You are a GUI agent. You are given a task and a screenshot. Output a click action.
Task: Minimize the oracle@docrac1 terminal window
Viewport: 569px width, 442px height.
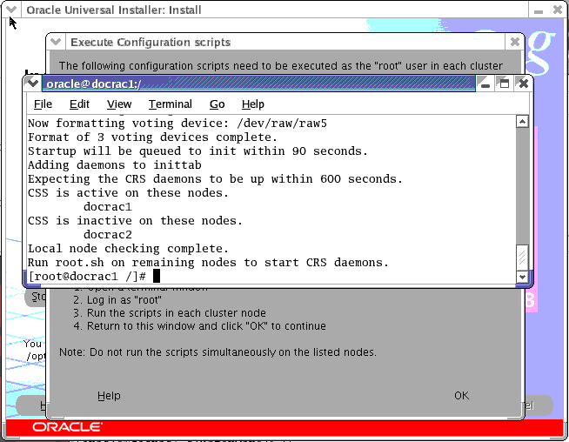[485, 84]
